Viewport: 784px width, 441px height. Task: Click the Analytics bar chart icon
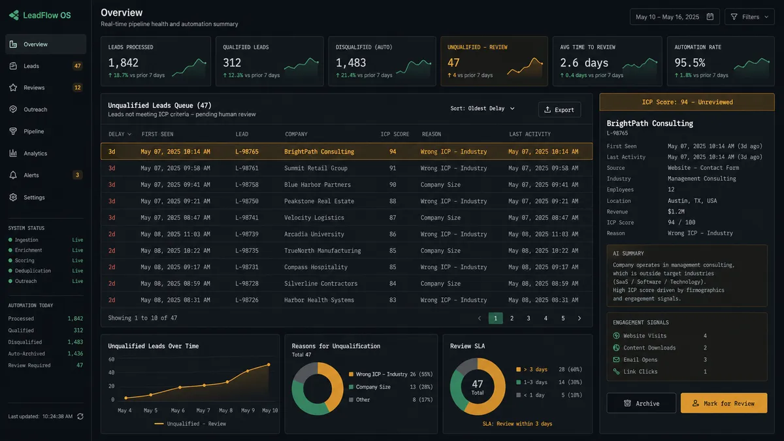point(14,154)
